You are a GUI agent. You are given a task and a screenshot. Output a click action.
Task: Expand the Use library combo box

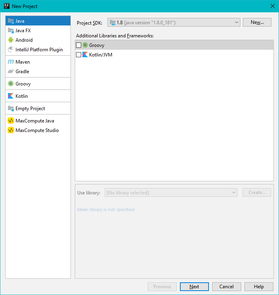(x=171, y=193)
